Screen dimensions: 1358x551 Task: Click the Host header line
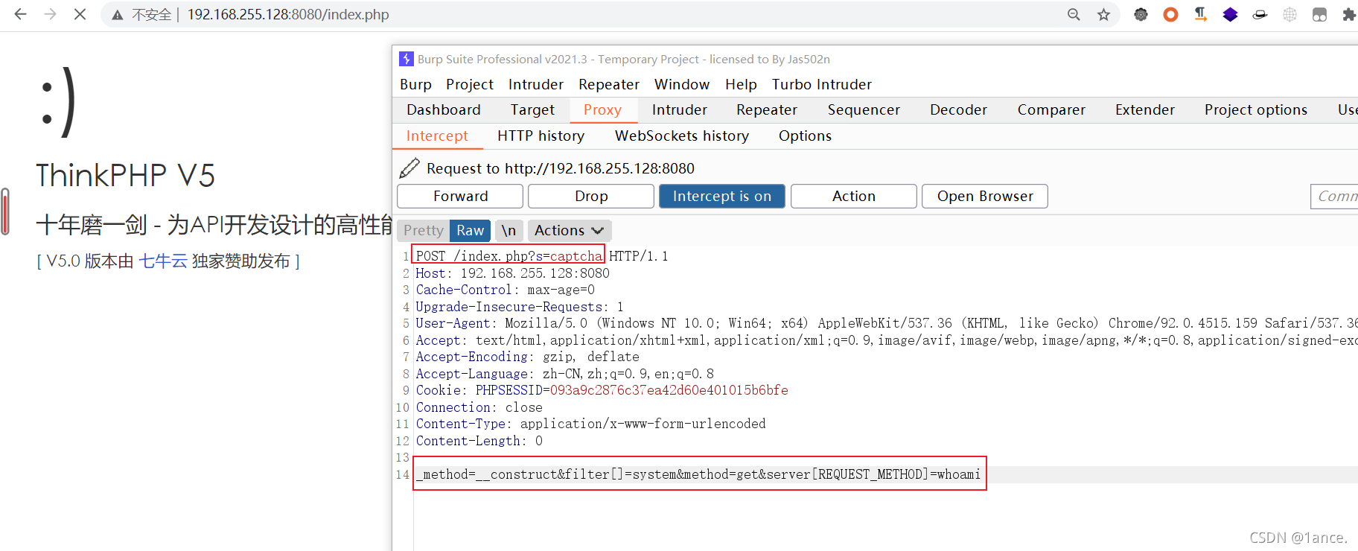point(512,273)
